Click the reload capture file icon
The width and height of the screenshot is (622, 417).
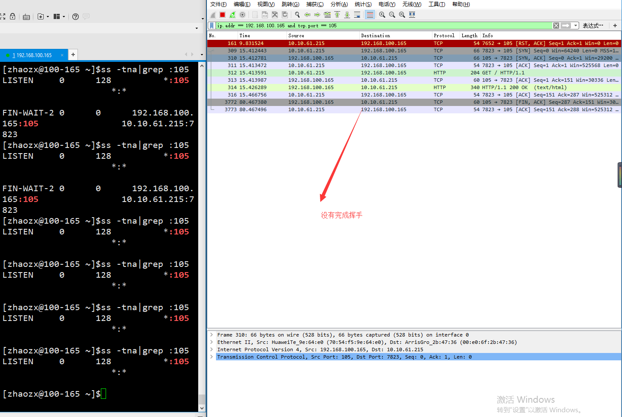[x=285, y=15]
